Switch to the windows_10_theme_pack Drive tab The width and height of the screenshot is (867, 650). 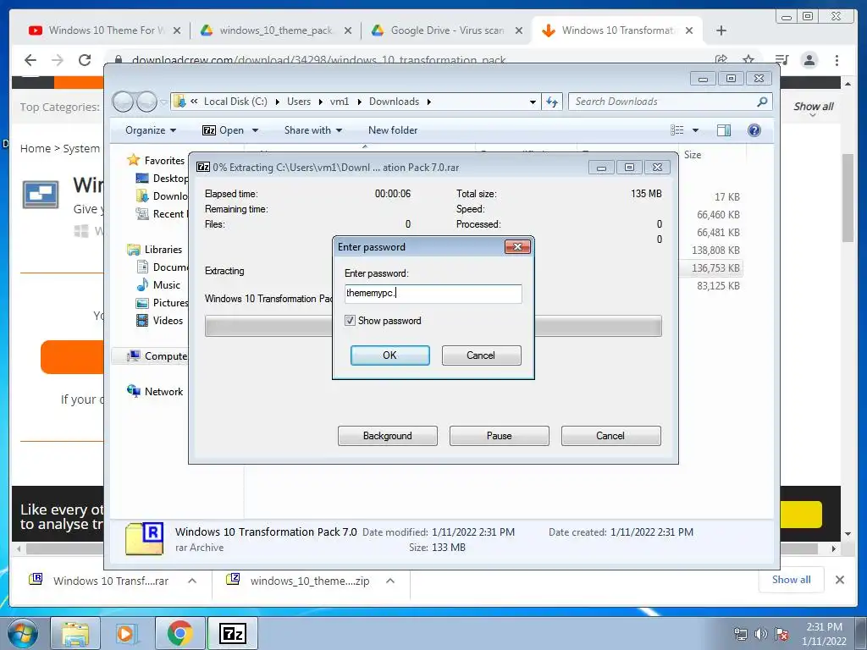(x=275, y=30)
